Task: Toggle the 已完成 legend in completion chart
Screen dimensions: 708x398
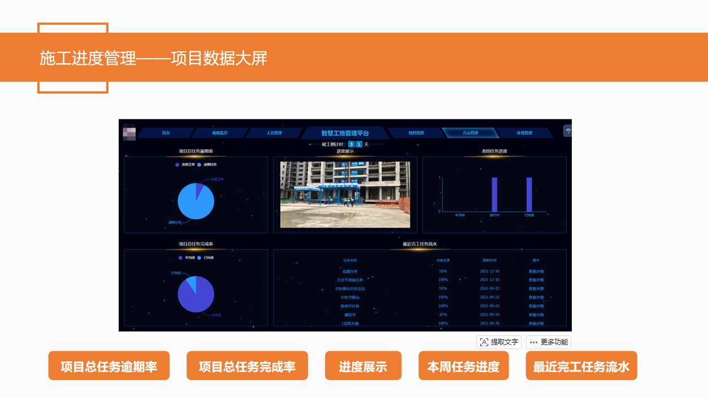Action: pos(206,258)
